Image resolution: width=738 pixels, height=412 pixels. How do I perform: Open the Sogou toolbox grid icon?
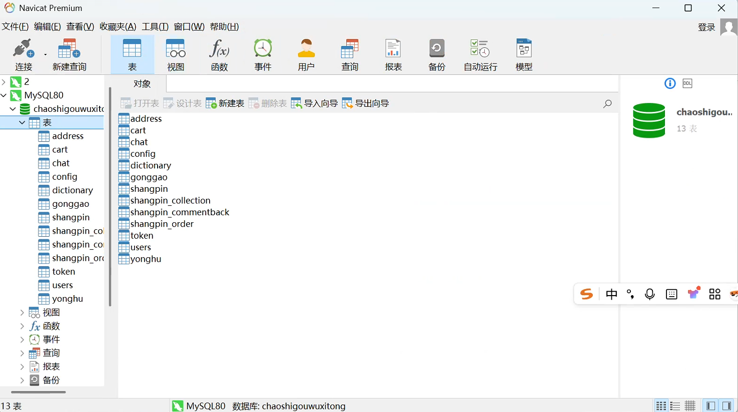pos(714,294)
